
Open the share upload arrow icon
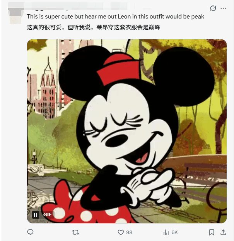coord(223,232)
